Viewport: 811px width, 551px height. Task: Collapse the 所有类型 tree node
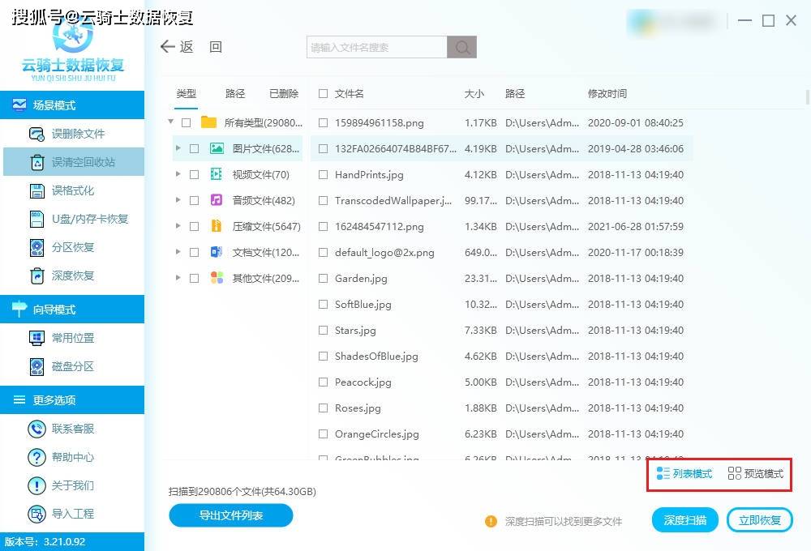(170, 122)
